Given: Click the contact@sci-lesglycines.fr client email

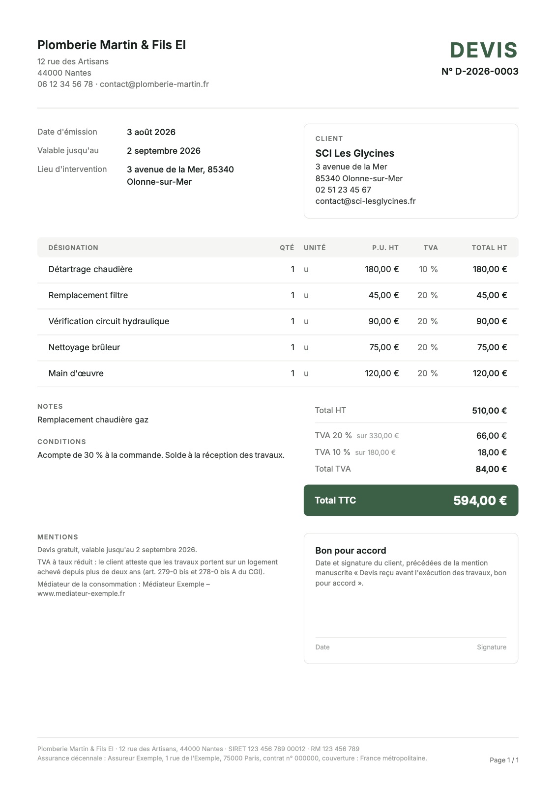Looking at the screenshot, I should 365,201.
